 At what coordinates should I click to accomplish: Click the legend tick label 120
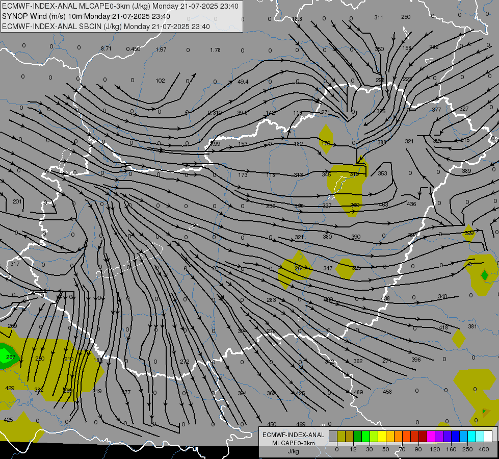(x=435, y=449)
